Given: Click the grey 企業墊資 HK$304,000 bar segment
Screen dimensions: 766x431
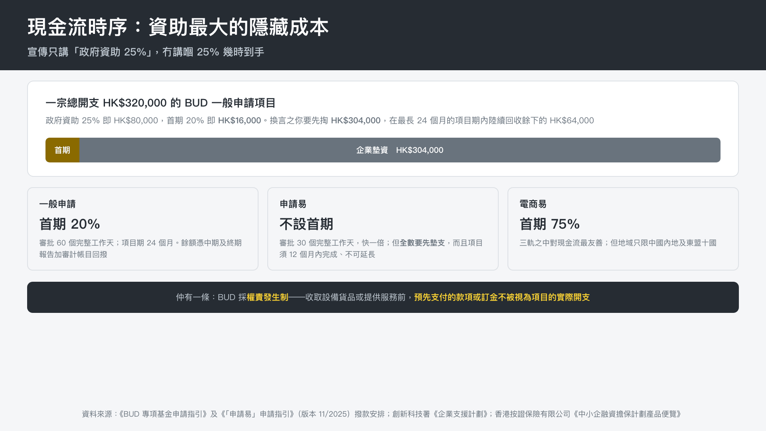Looking at the screenshot, I should point(400,150).
